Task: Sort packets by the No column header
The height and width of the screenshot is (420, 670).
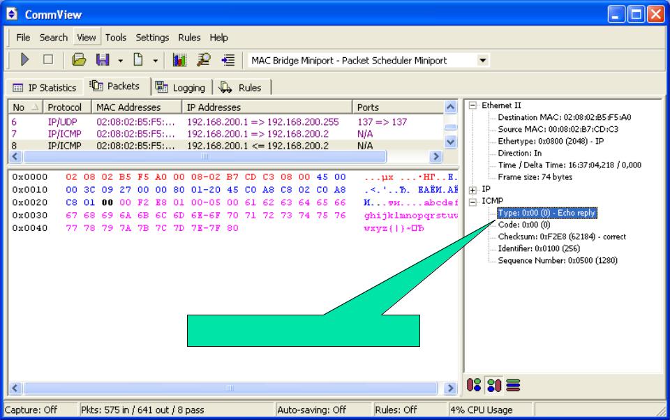Action: [x=26, y=107]
